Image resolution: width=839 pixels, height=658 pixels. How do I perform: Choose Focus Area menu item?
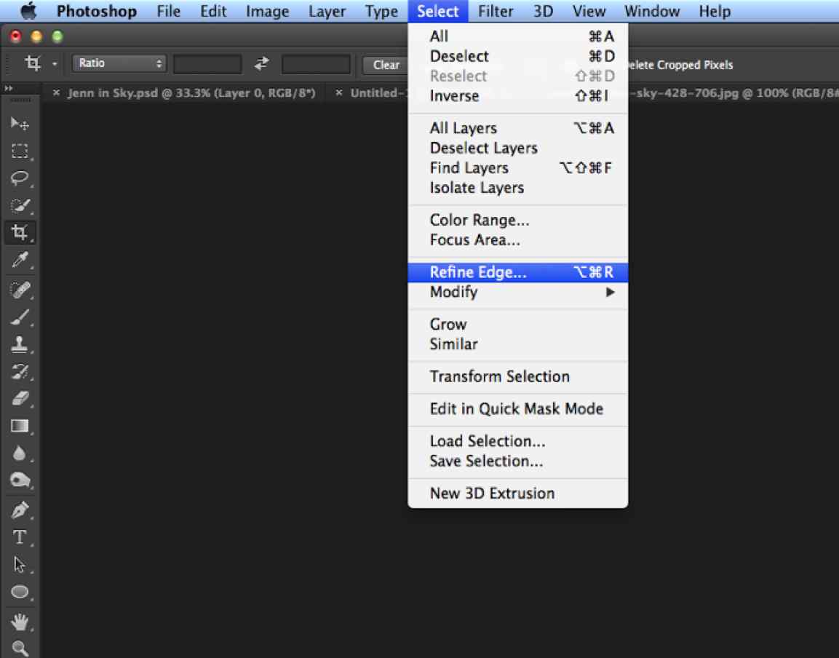(x=517, y=240)
